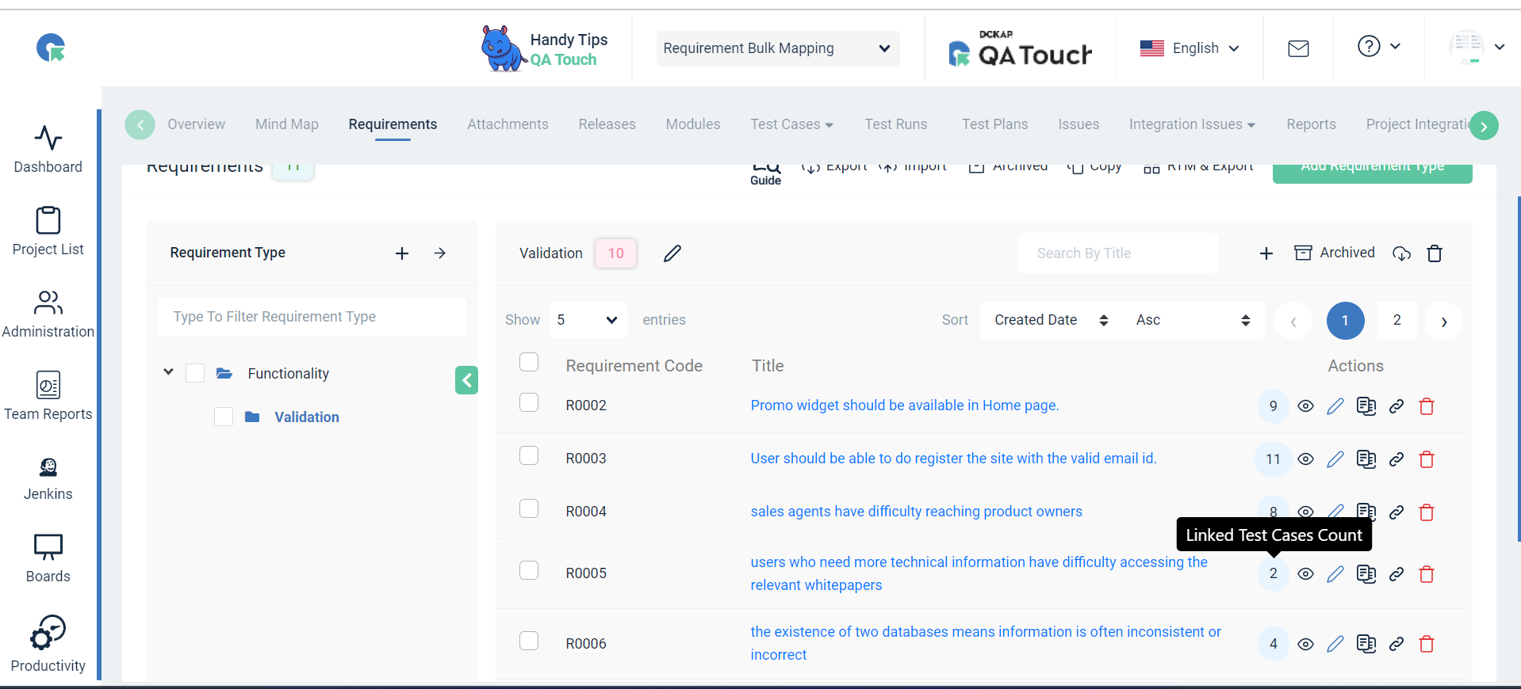The width and height of the screenshot is (1521, 689).
Task: Change the Asc sort order dropdown
Action: point(1193,320)
